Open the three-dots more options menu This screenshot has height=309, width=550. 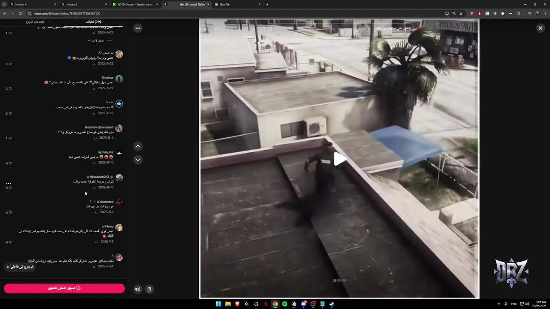[137, 28]
